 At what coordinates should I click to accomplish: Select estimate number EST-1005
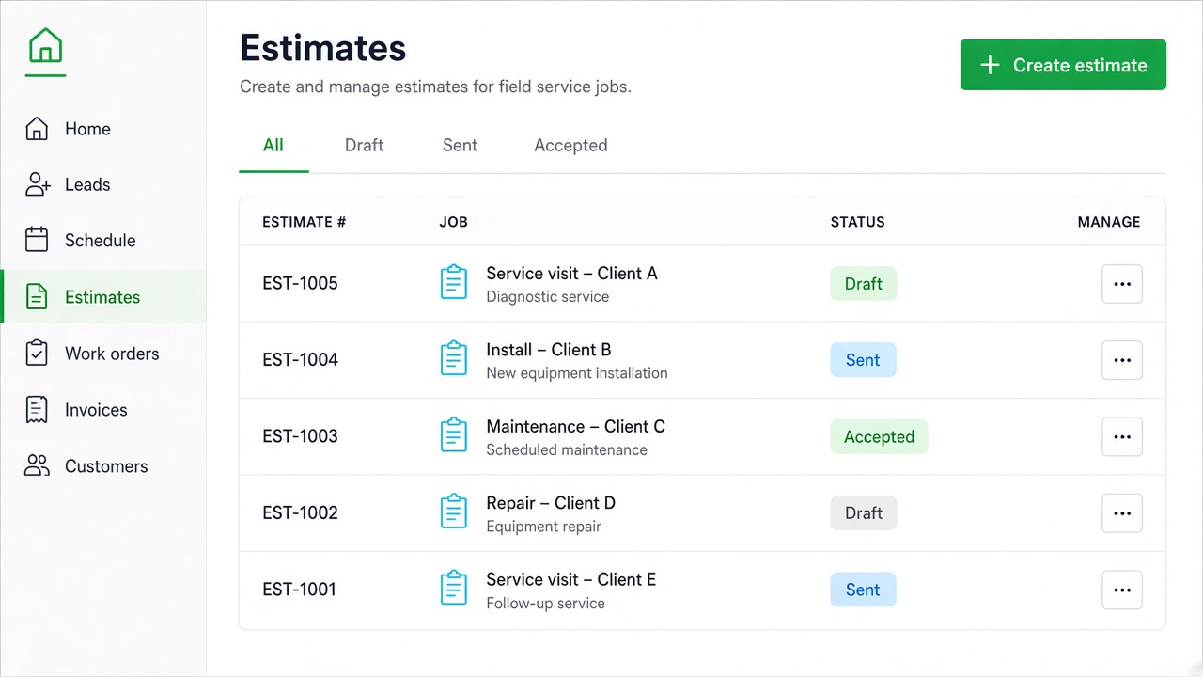[300, 284]
